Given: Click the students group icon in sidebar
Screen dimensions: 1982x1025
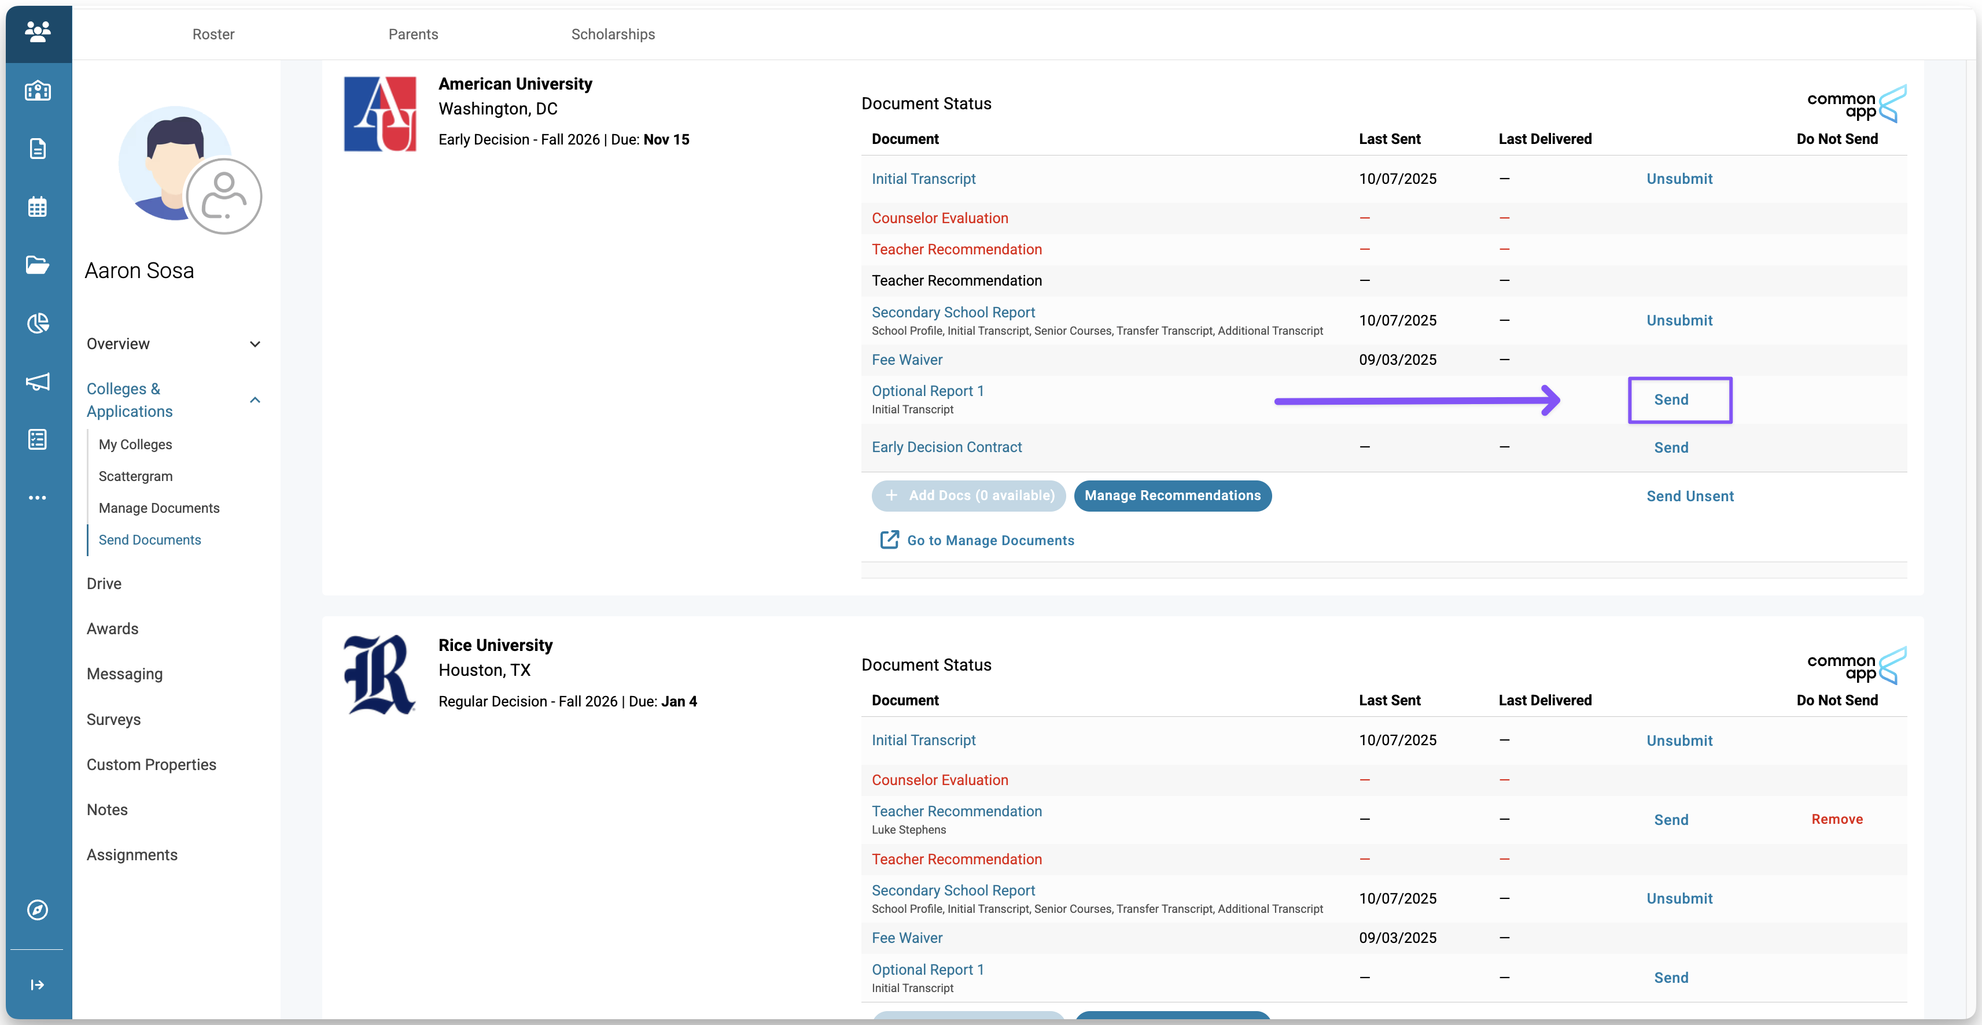Looking at the screenshot, I should (x=38, y=32).
